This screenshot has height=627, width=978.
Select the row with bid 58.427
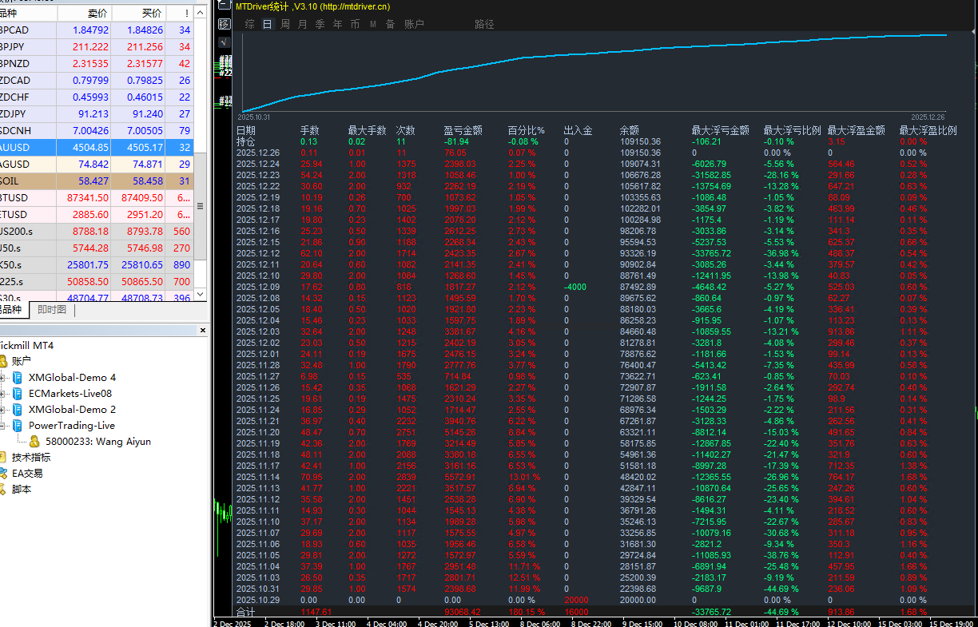[97, 181]
